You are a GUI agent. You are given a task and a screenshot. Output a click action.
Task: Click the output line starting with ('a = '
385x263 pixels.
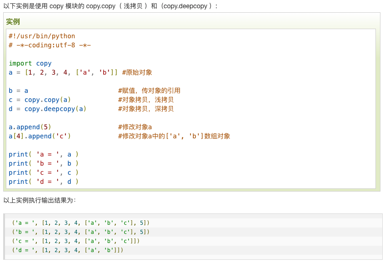[x=81, y=223]
